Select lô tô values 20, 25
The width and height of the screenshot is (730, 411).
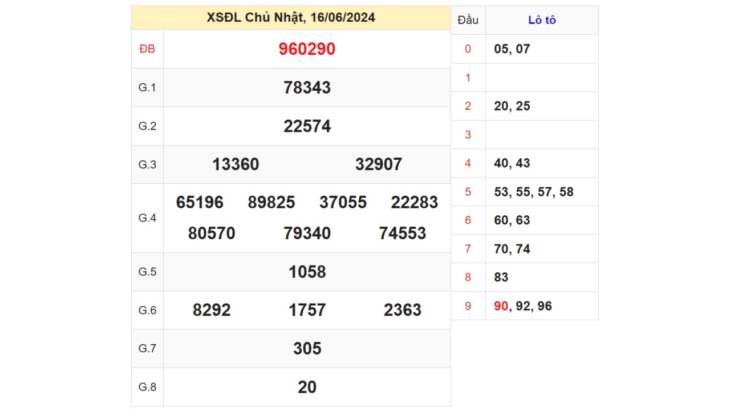coord(512,106)
